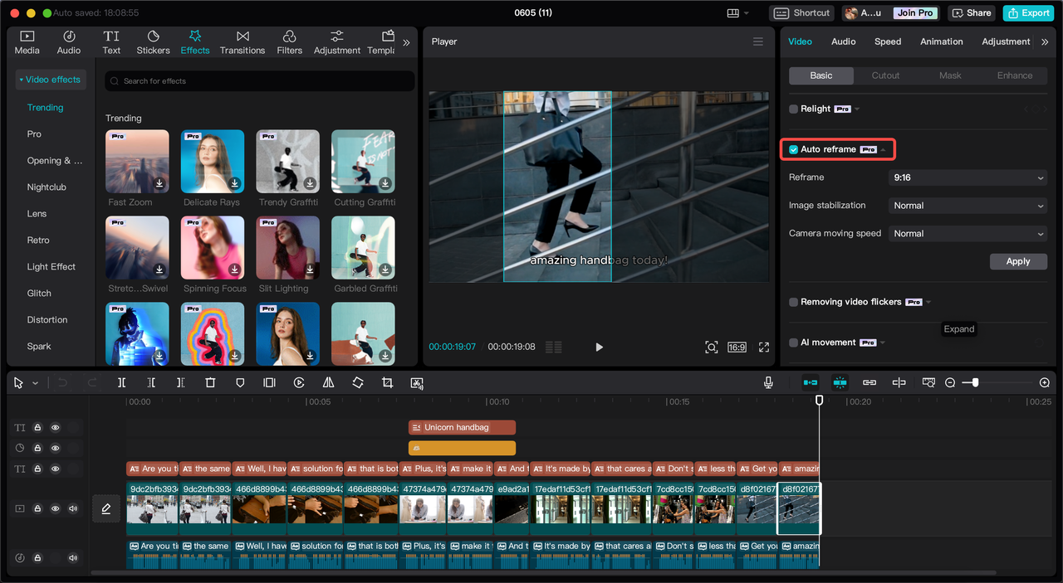This screenshot has width=1063, height=583.
Task: Click the delete trash icon in timeline toolbar
Action: coord(210,382)
